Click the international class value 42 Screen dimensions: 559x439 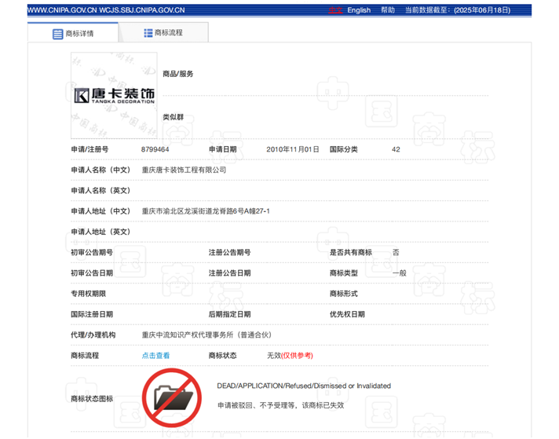tap(396, 148)
